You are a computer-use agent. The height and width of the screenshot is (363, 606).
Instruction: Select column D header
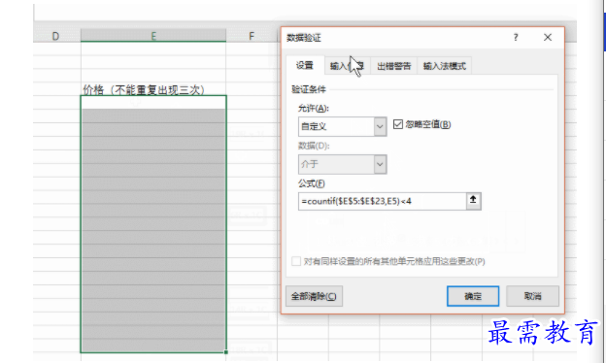coord(55,36)
